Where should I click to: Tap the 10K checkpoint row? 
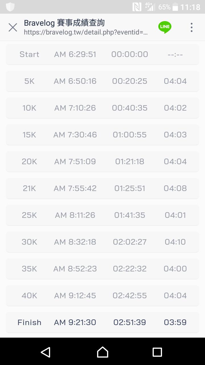pyautogui.click(x=102, y=108)
